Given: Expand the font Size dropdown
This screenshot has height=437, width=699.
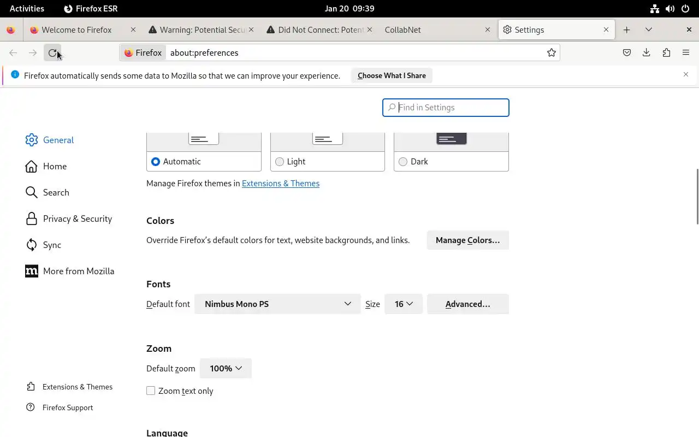Looking at the screenshot, I should 404,304.
